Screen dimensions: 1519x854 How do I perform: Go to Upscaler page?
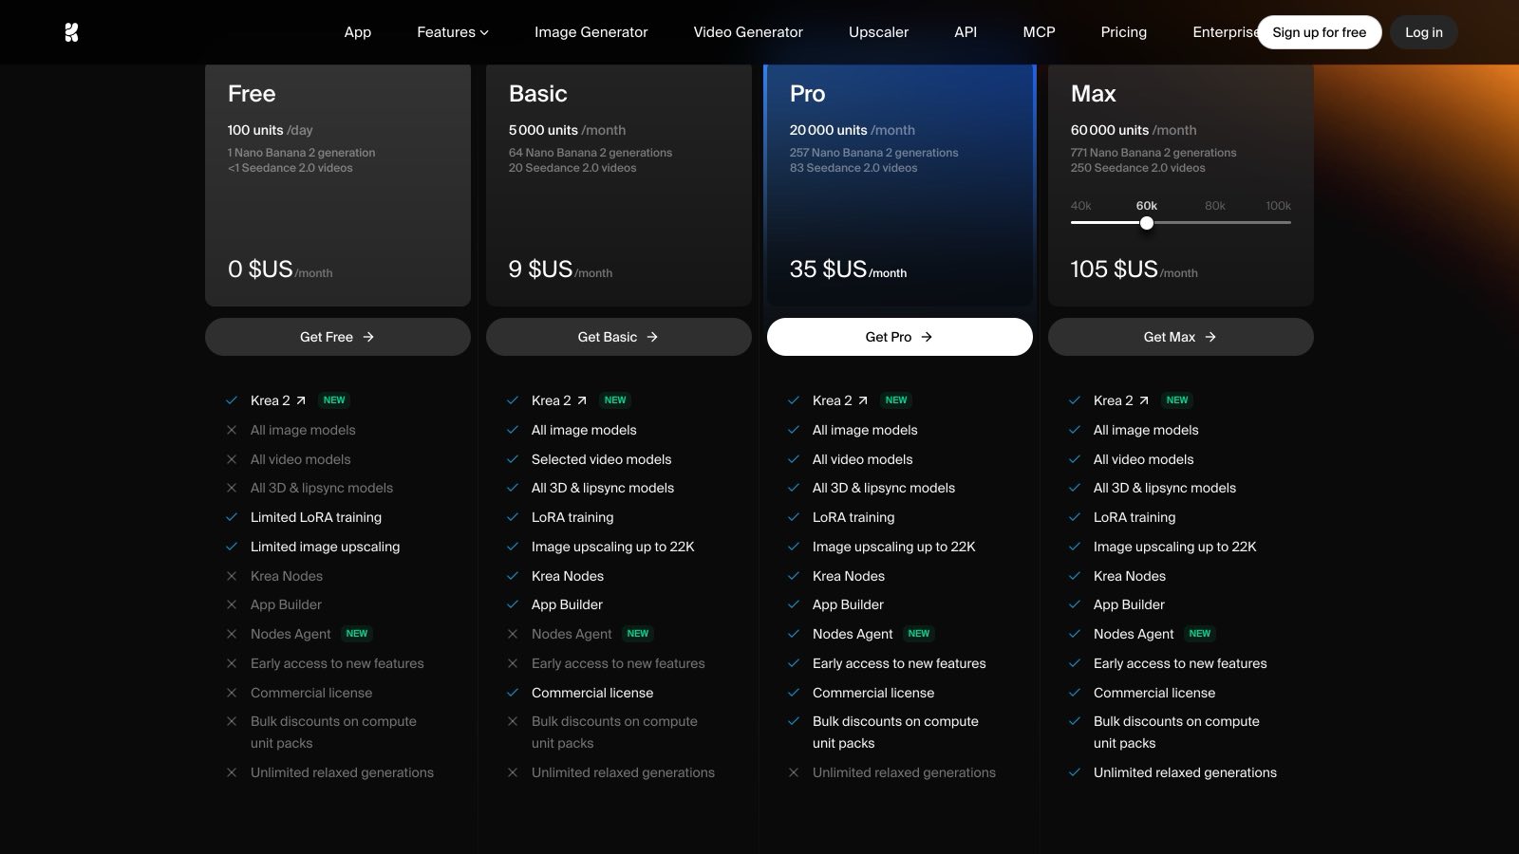click(x=878, y=32)
